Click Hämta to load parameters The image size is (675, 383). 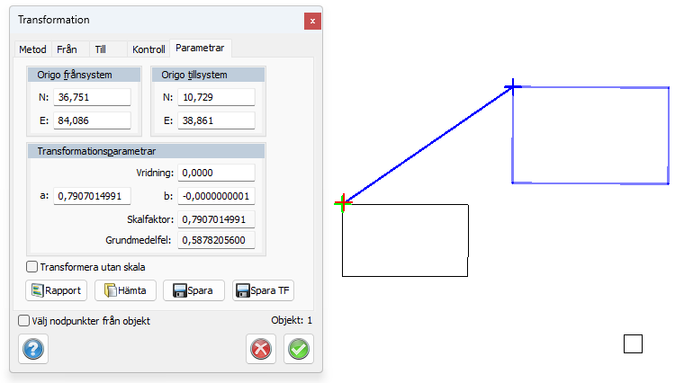(x=126, y=290)
